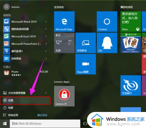Expand 文件资源管理器 submenu arrow
This screenshot has width=146, height=128.
(x=46, y=93)
